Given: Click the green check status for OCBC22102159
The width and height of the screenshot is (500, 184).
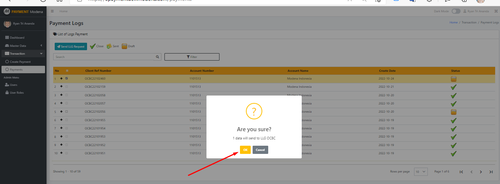Looking at the screenshot, I should coord(453,87).
